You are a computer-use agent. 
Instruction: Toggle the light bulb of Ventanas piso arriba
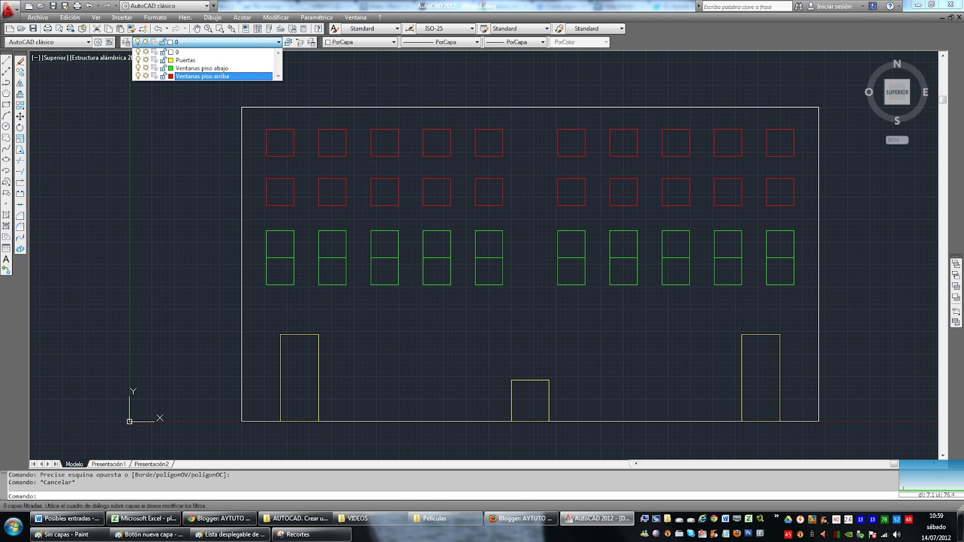tap(138, 76)
